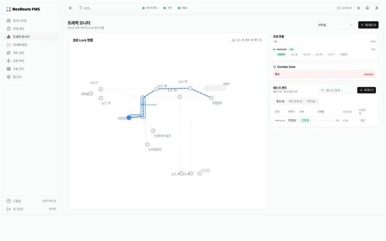Viewport: 386px width, 241px height.
Task: Toggle the theme sun icon
Action: (358, 8)
